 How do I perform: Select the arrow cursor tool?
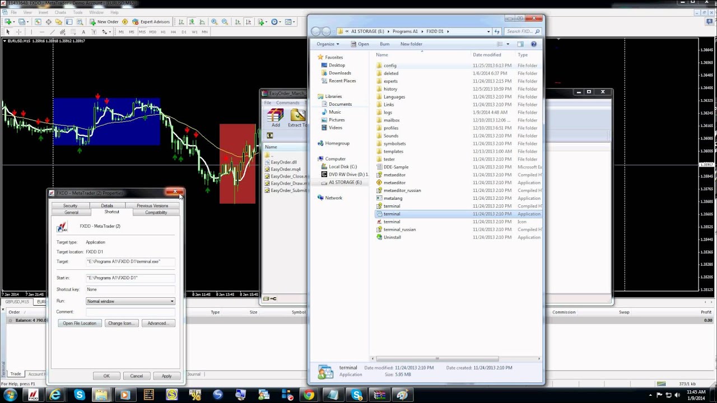click(8, 32)
